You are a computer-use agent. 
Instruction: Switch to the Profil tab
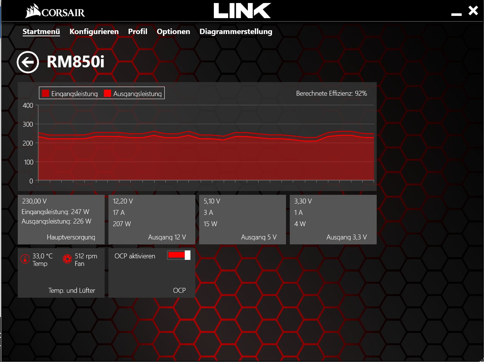[x=138, y=31]
